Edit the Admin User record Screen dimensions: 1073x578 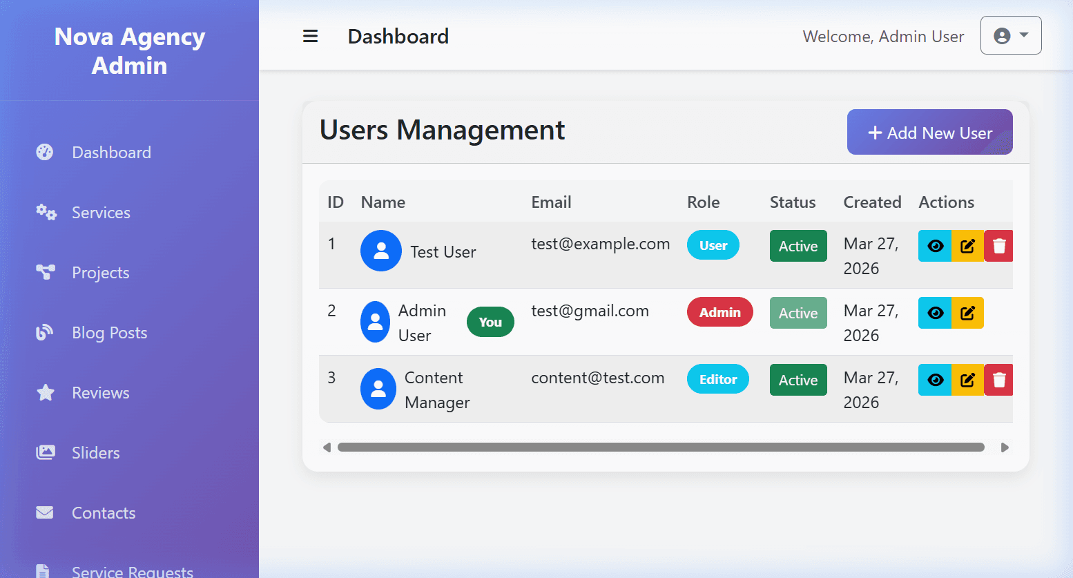coord(967,313)
